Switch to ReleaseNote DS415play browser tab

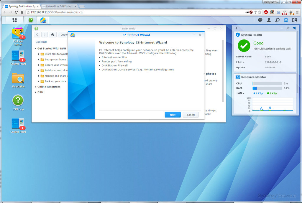click(x=59, y=6)
